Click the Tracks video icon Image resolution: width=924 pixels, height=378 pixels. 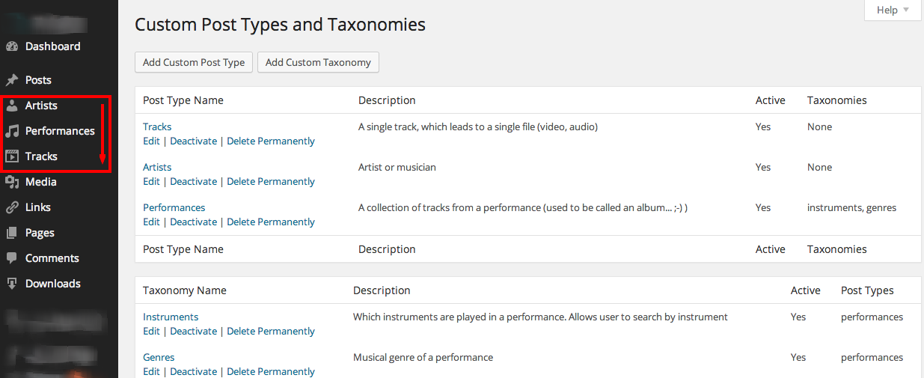(x=11, y=156)
